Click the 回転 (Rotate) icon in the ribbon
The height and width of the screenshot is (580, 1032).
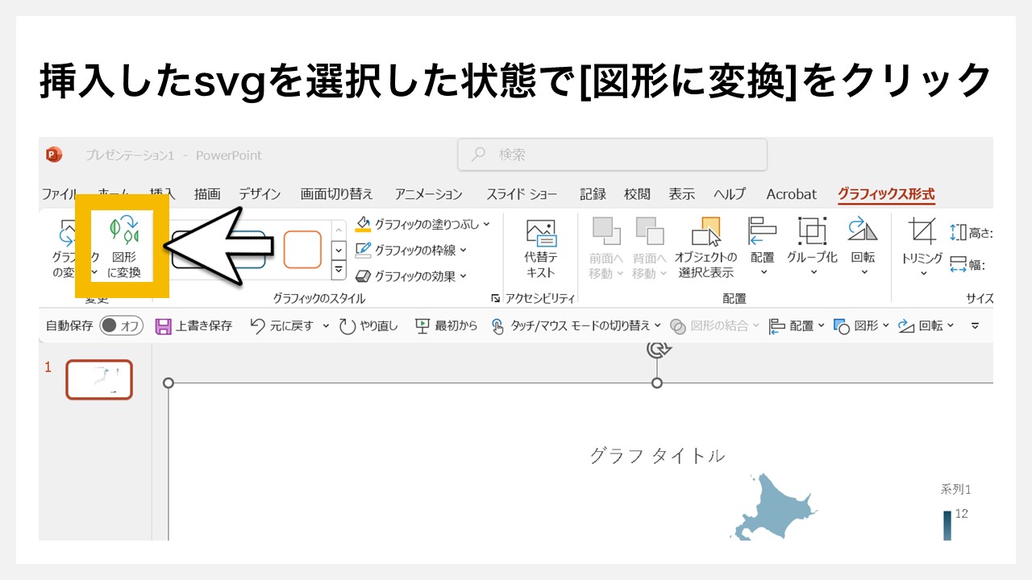(x=863, y=242)
